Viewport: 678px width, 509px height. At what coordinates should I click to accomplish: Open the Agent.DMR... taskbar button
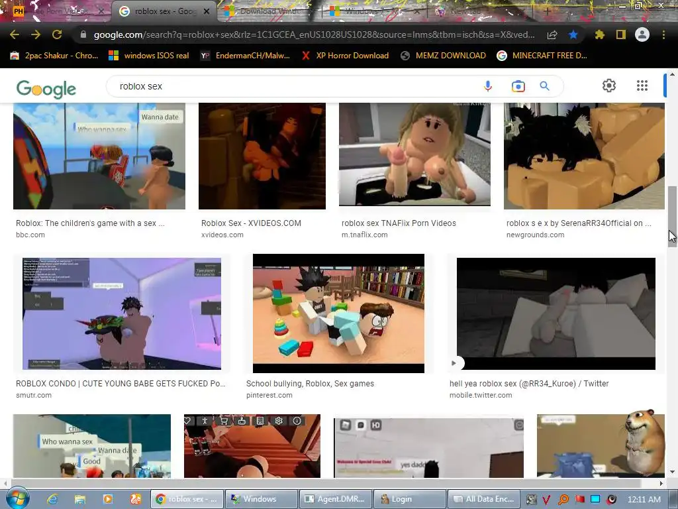coord(336,499)
